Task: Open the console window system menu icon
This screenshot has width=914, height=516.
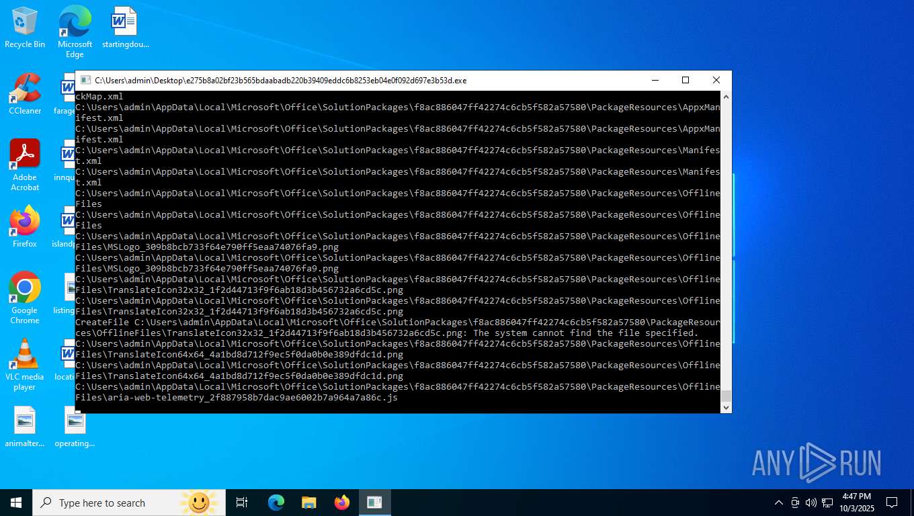Action: (x=85, y=80)
